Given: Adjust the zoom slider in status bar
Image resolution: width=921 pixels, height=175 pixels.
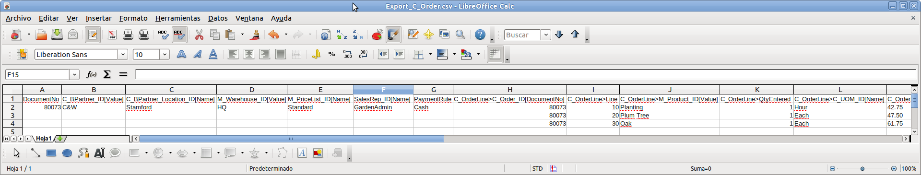Looking at the screenshot, I should [x=862, y=169].
